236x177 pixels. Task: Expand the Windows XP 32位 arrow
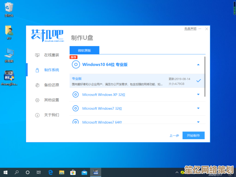[198, 94]
